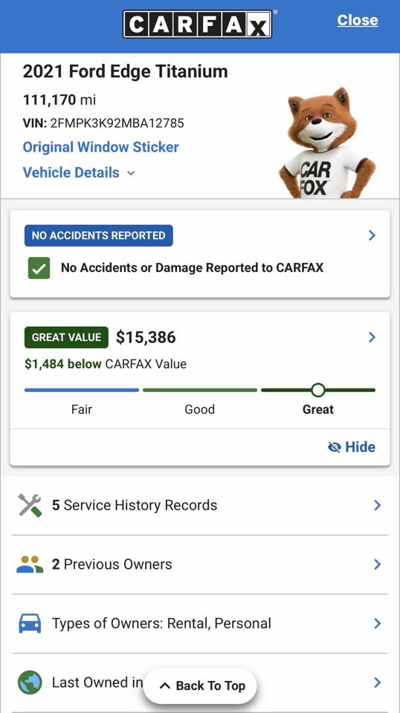400x713 pixels.
Task: Hide the CARFAX value card
Action: coord(352,447)
